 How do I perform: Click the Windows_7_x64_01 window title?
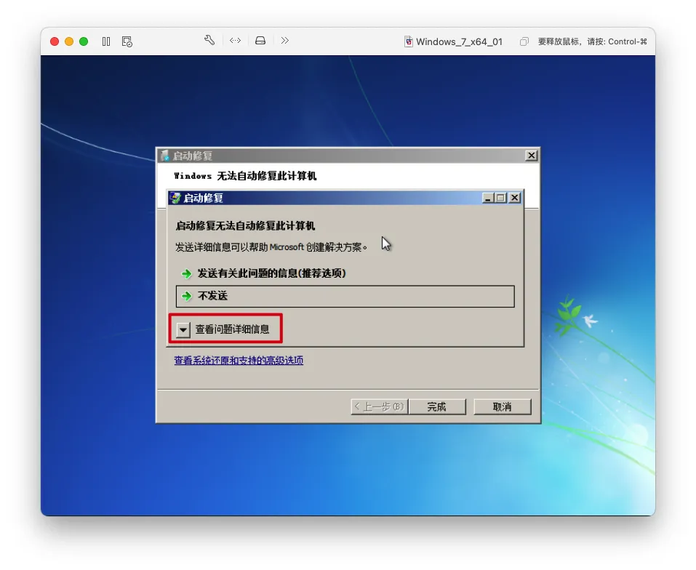[459, 41]
